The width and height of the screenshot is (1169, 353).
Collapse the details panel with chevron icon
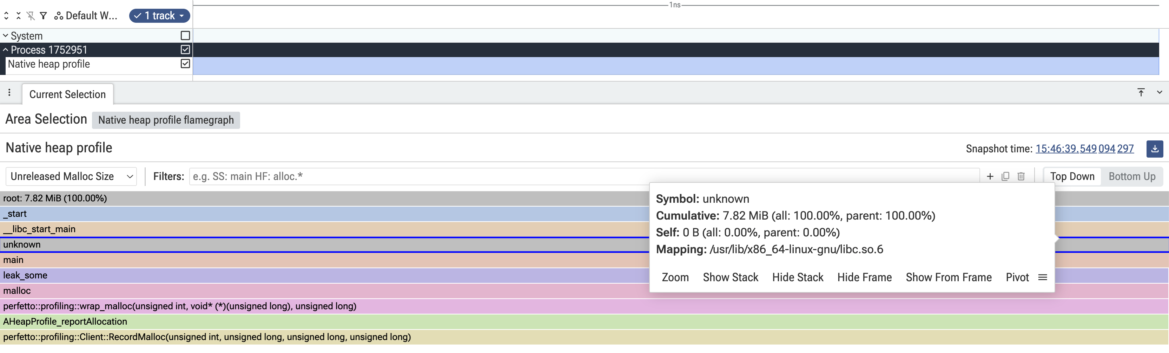(1160, 92)
